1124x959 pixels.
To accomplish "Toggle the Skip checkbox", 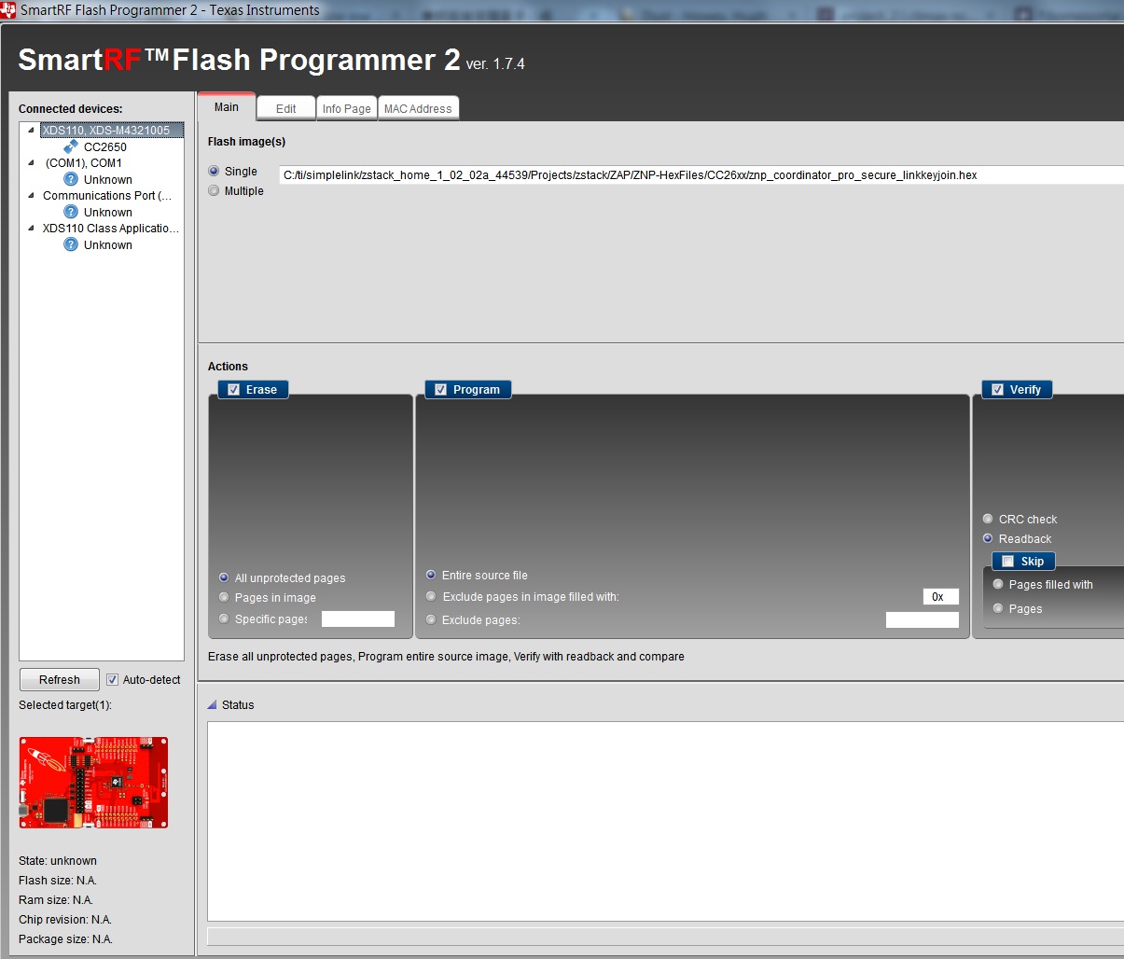I will click(x=1007, y=562).
